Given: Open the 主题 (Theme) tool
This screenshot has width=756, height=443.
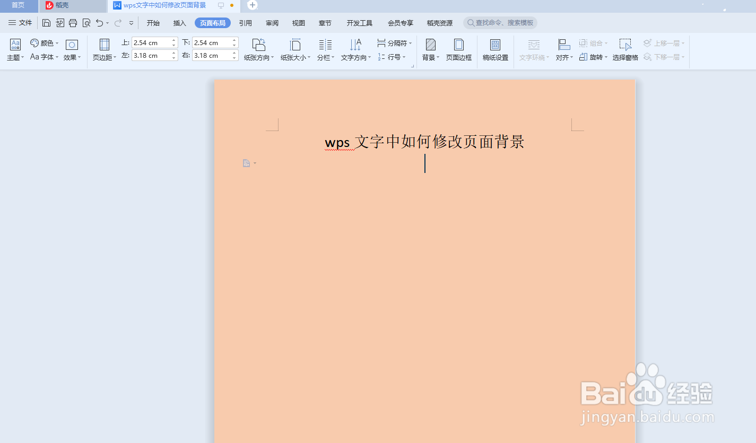Looking at the screenshot, I should (x=14, y=49).
